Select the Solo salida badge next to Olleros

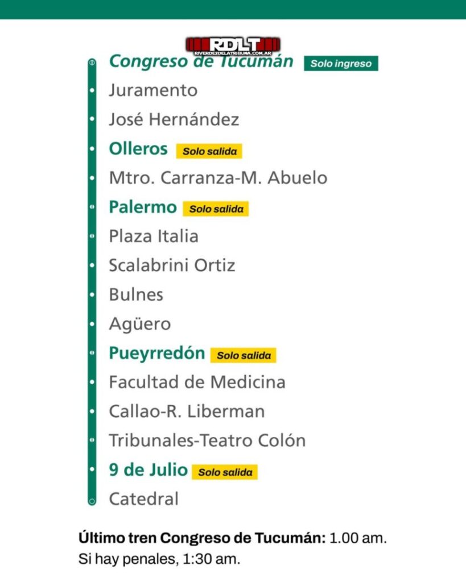click(x=209, y=151)
